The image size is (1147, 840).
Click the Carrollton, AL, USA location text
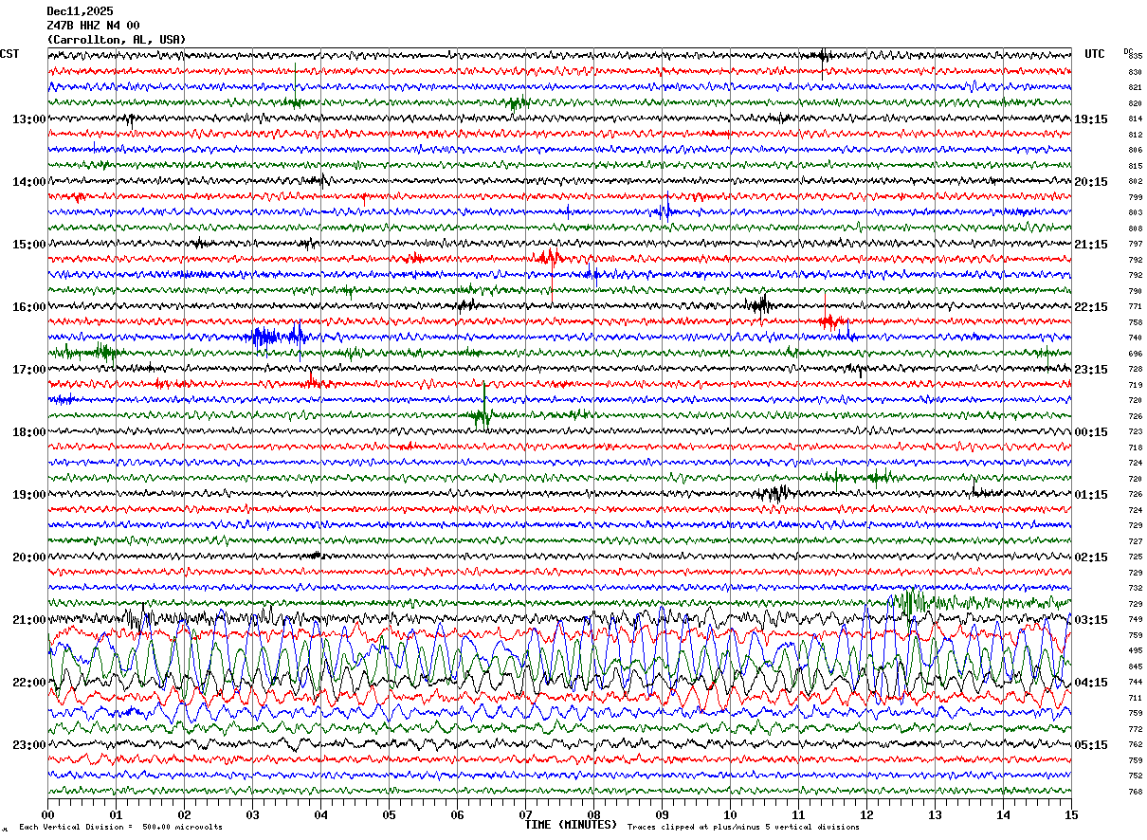(x=117, y=40)
